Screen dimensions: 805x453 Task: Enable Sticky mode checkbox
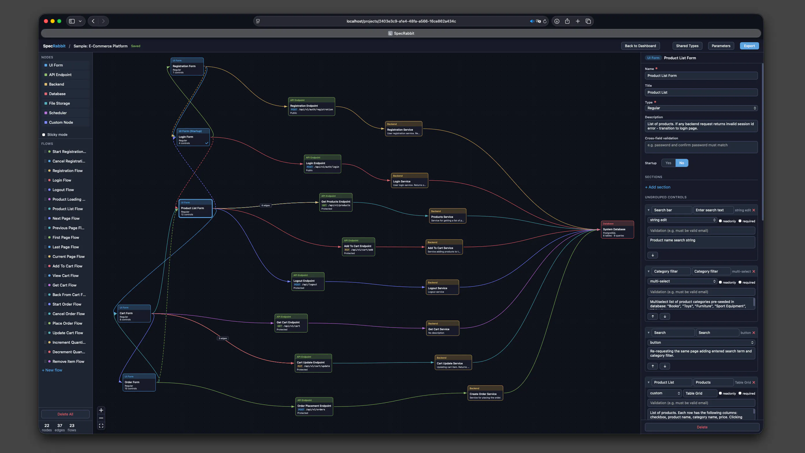click(x=44, y=135)
